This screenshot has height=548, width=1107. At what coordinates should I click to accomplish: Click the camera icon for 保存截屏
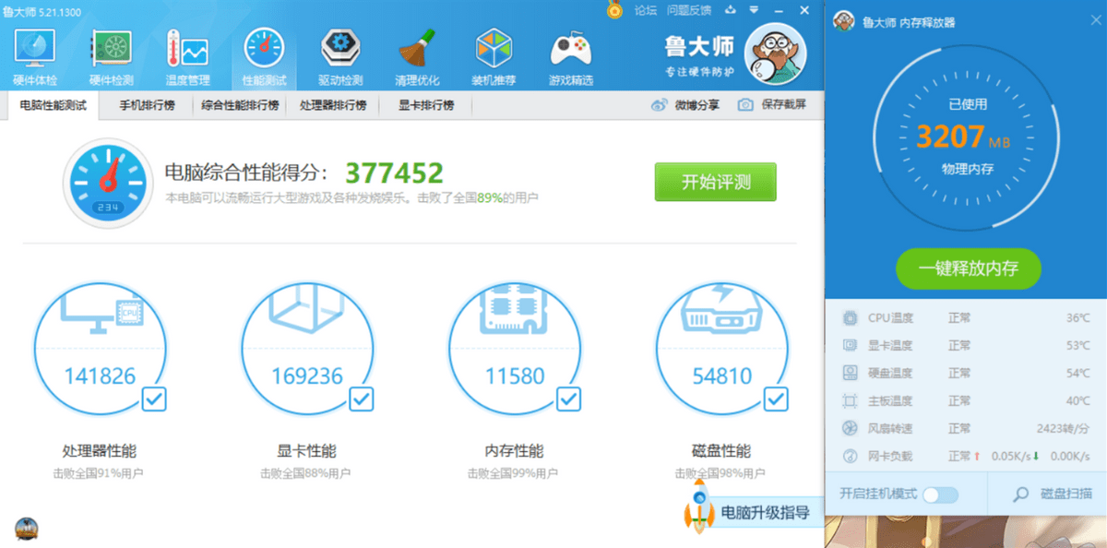[745, 105]
